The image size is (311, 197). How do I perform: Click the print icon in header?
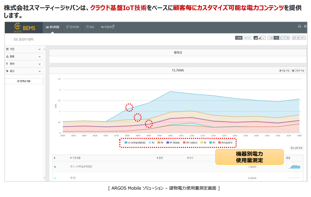coord(299,26)
